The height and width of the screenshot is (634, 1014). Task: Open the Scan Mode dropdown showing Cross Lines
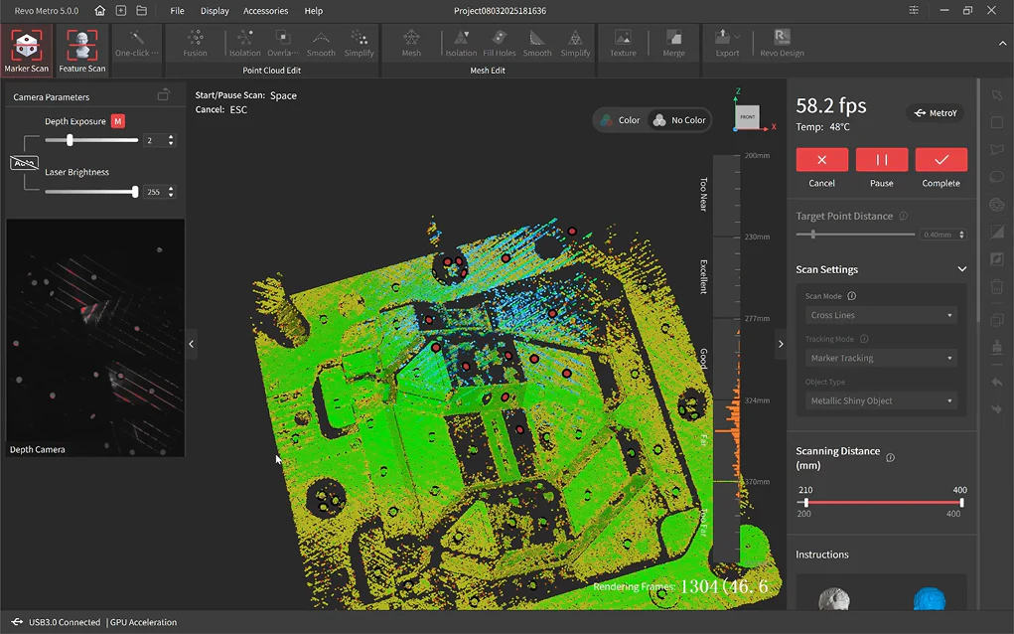pyautogui.click(x=880, y=315)
